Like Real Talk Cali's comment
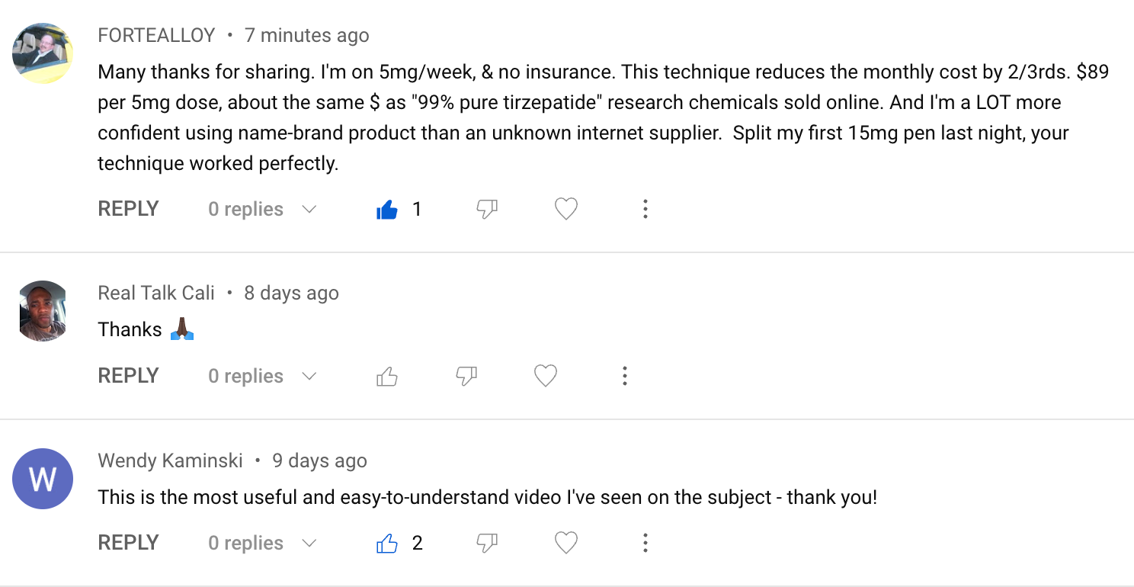1134x587 pixels. [x=387, y=376]
